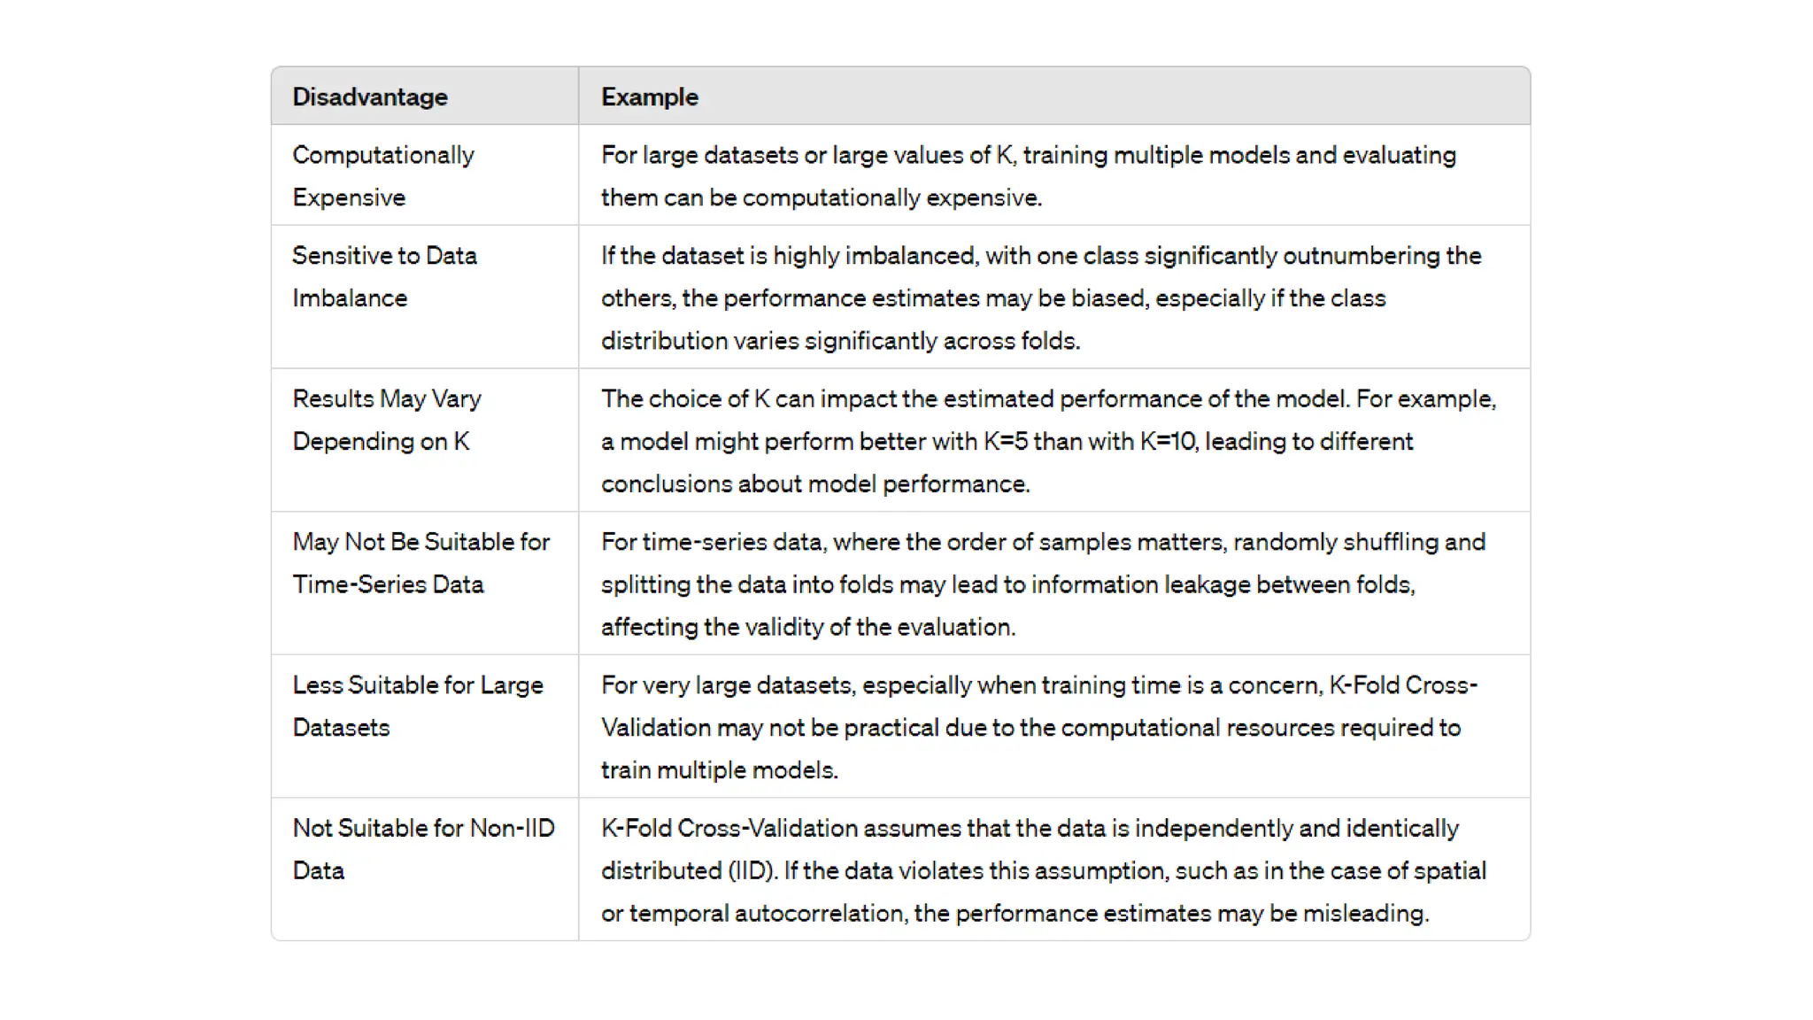Click the Less Suitable for Large Datasets cell
This screenshot has height=1020, width=1813.
(418, 706)
